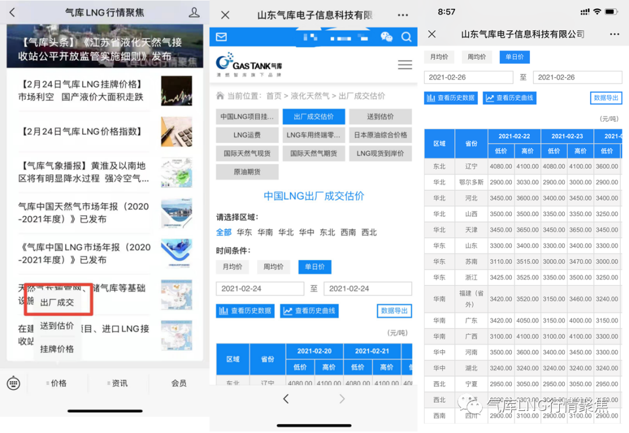Switch to 周均价 in the middle panel

point(273,267)
